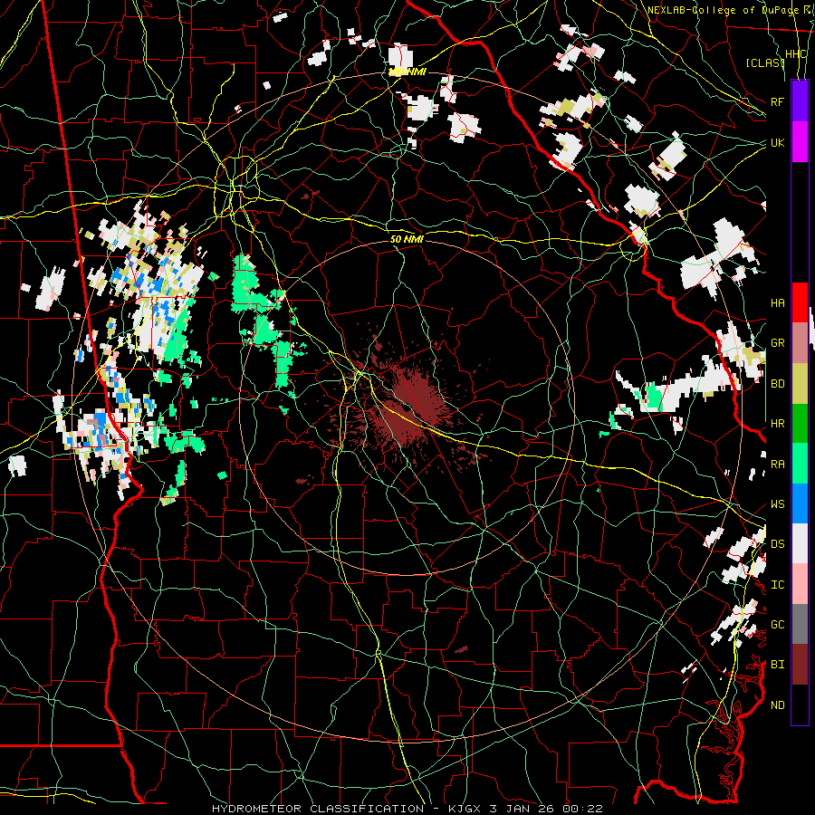Click the olive BD legend swatch
815x815 pixels.
(x=800, y=384)
